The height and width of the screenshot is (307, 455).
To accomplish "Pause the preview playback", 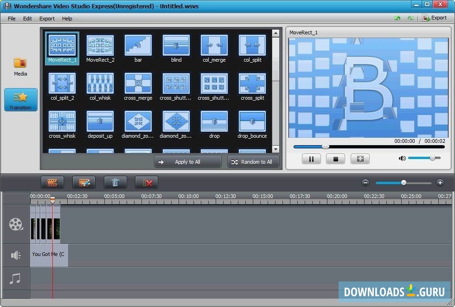I will [311, 159].
